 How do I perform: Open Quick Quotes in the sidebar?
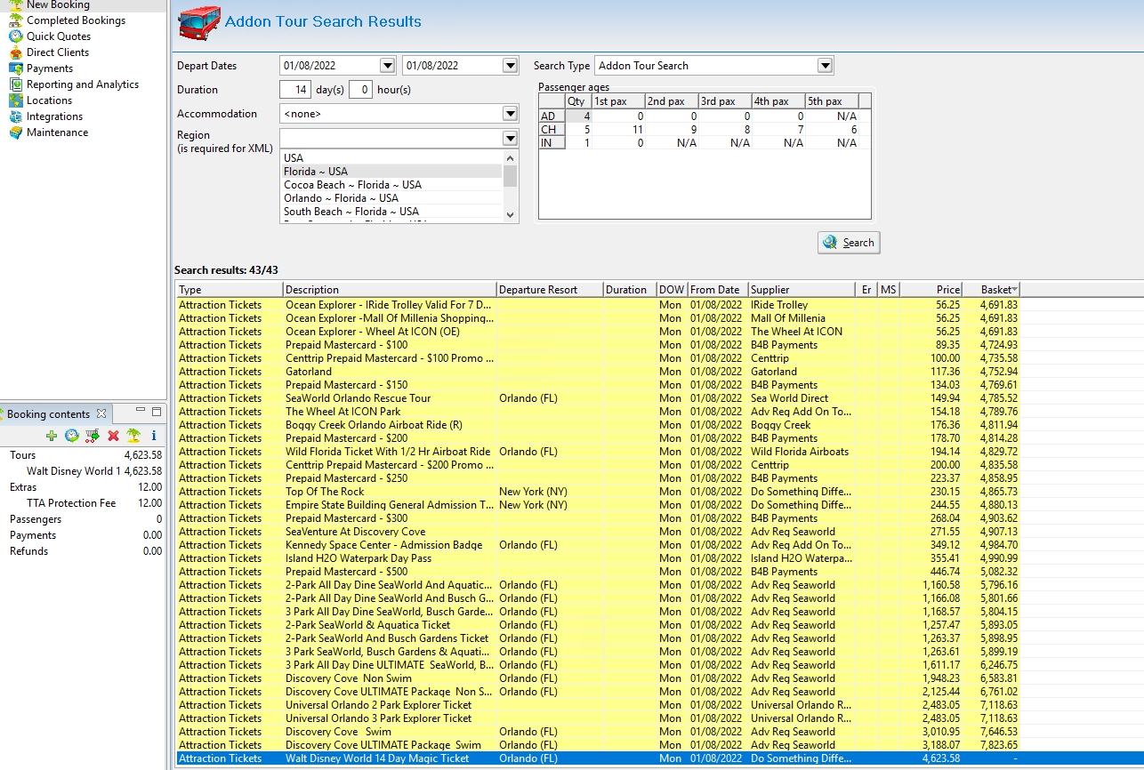coord(58,36)
